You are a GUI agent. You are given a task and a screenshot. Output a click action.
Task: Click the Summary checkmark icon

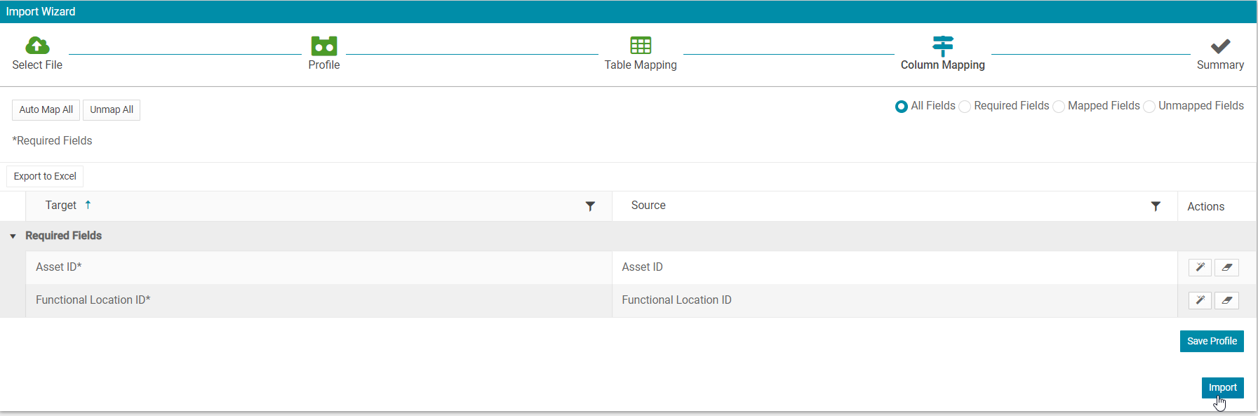pyautogui.click(x=1220, y=46)
